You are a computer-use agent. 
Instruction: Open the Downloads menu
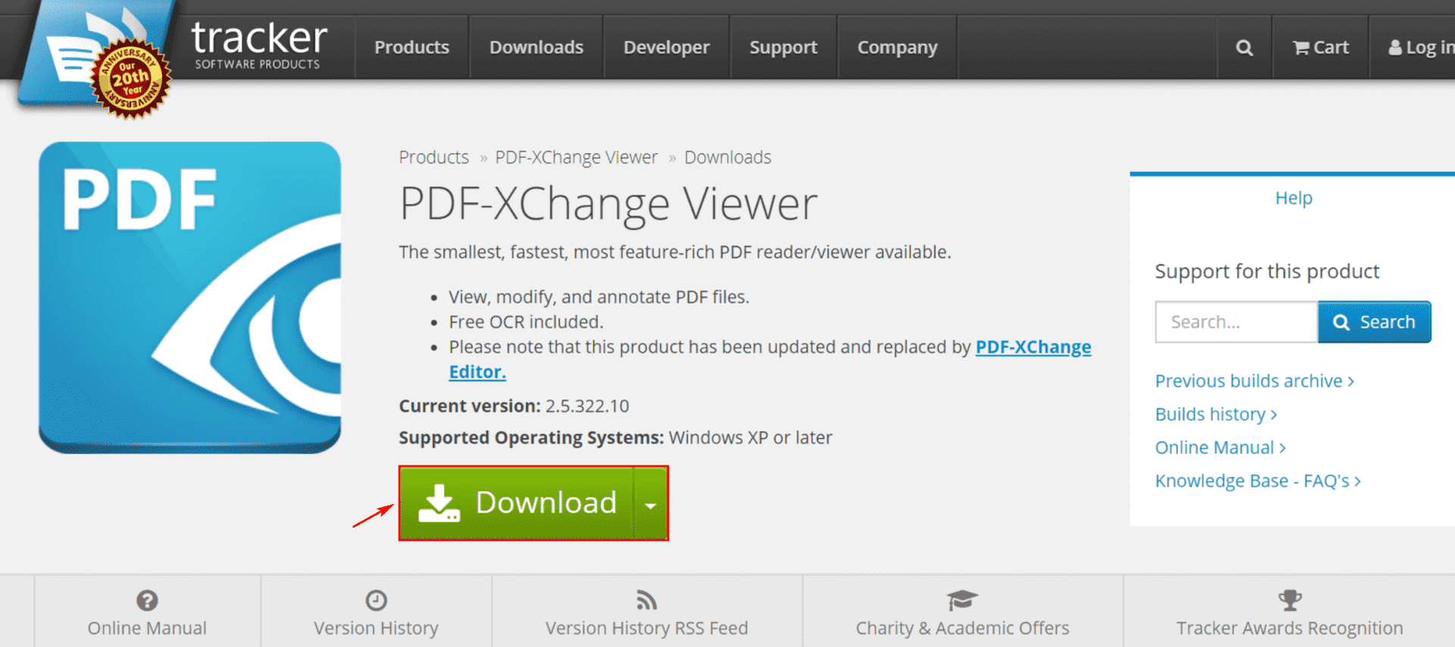pyautogui.click(x=536, y=48)
